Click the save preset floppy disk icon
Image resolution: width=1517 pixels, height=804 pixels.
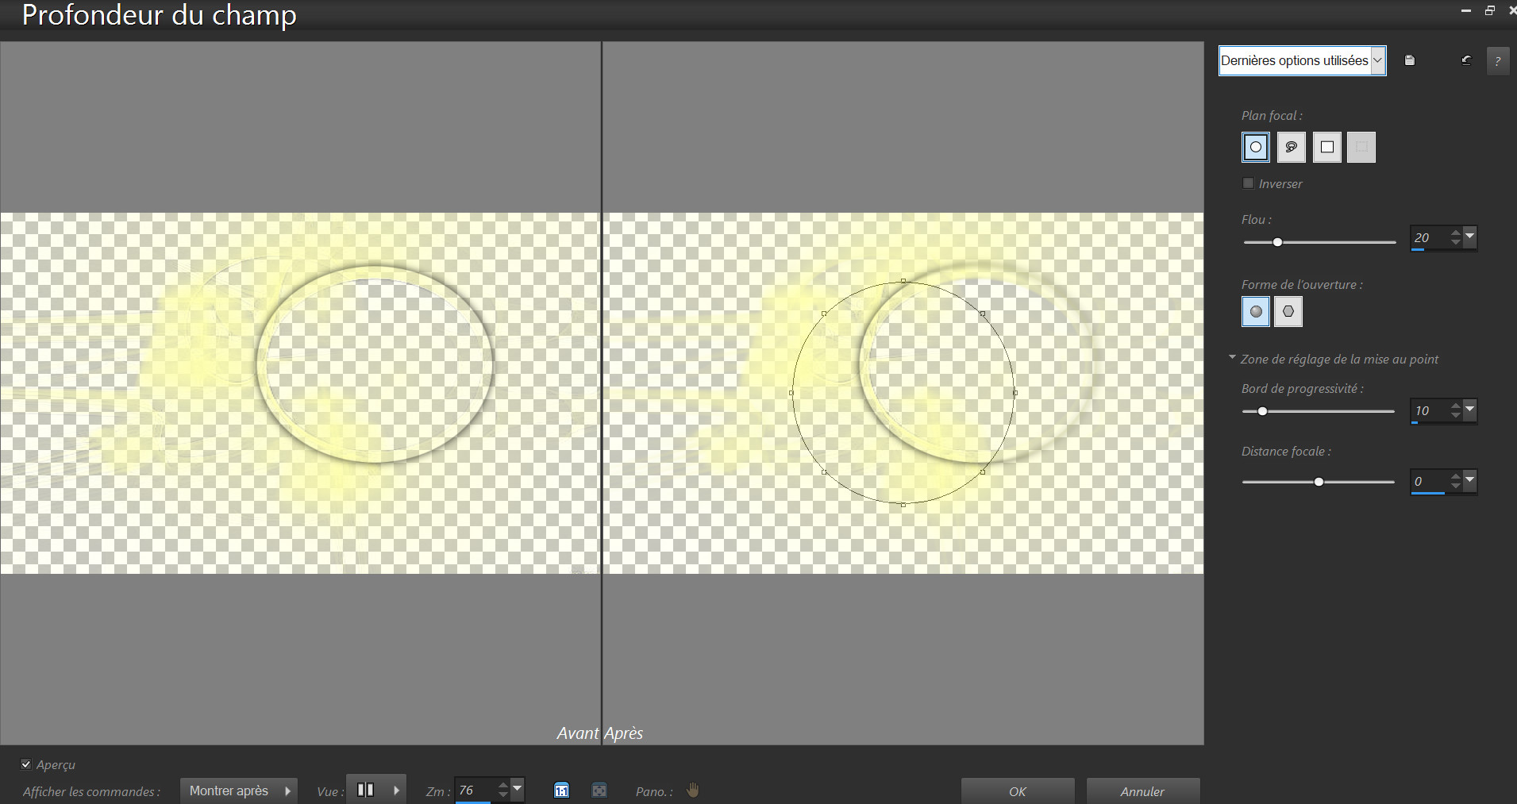click(1409, 60)
